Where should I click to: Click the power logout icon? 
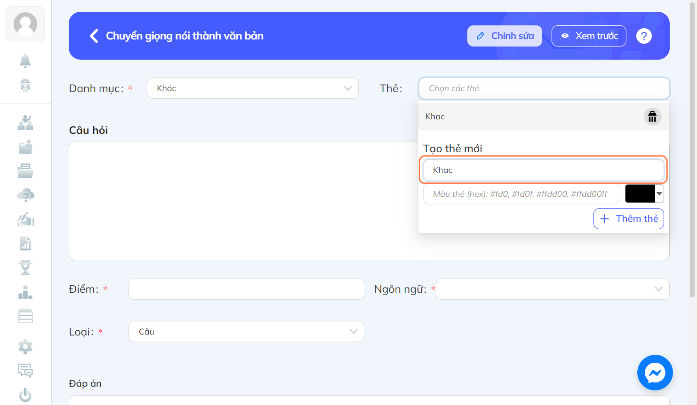(x=25, y=395)
